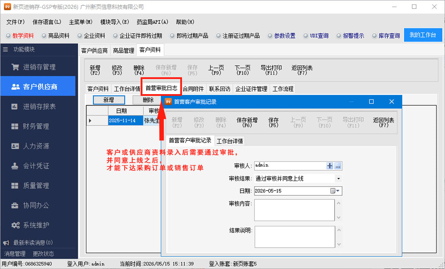Viewport: 445px width, 269px height.
Task: Select the 教学资料 radio option
Action: [8, 36]
